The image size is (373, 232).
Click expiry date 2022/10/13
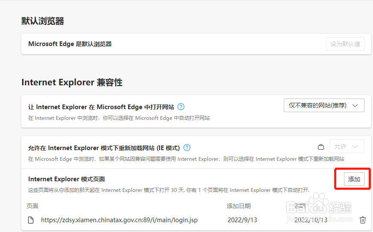(x=311, y=220)
